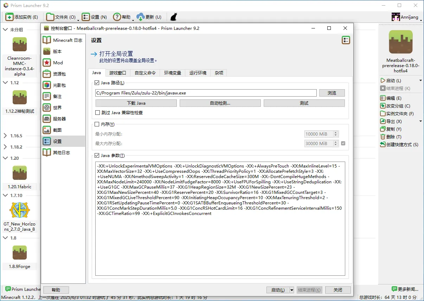Click 删除 (T) trash icon
Viewport: 424px width, 301px height.
[383, 137]
